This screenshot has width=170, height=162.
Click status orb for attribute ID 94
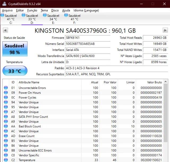(x=6, y=102)
